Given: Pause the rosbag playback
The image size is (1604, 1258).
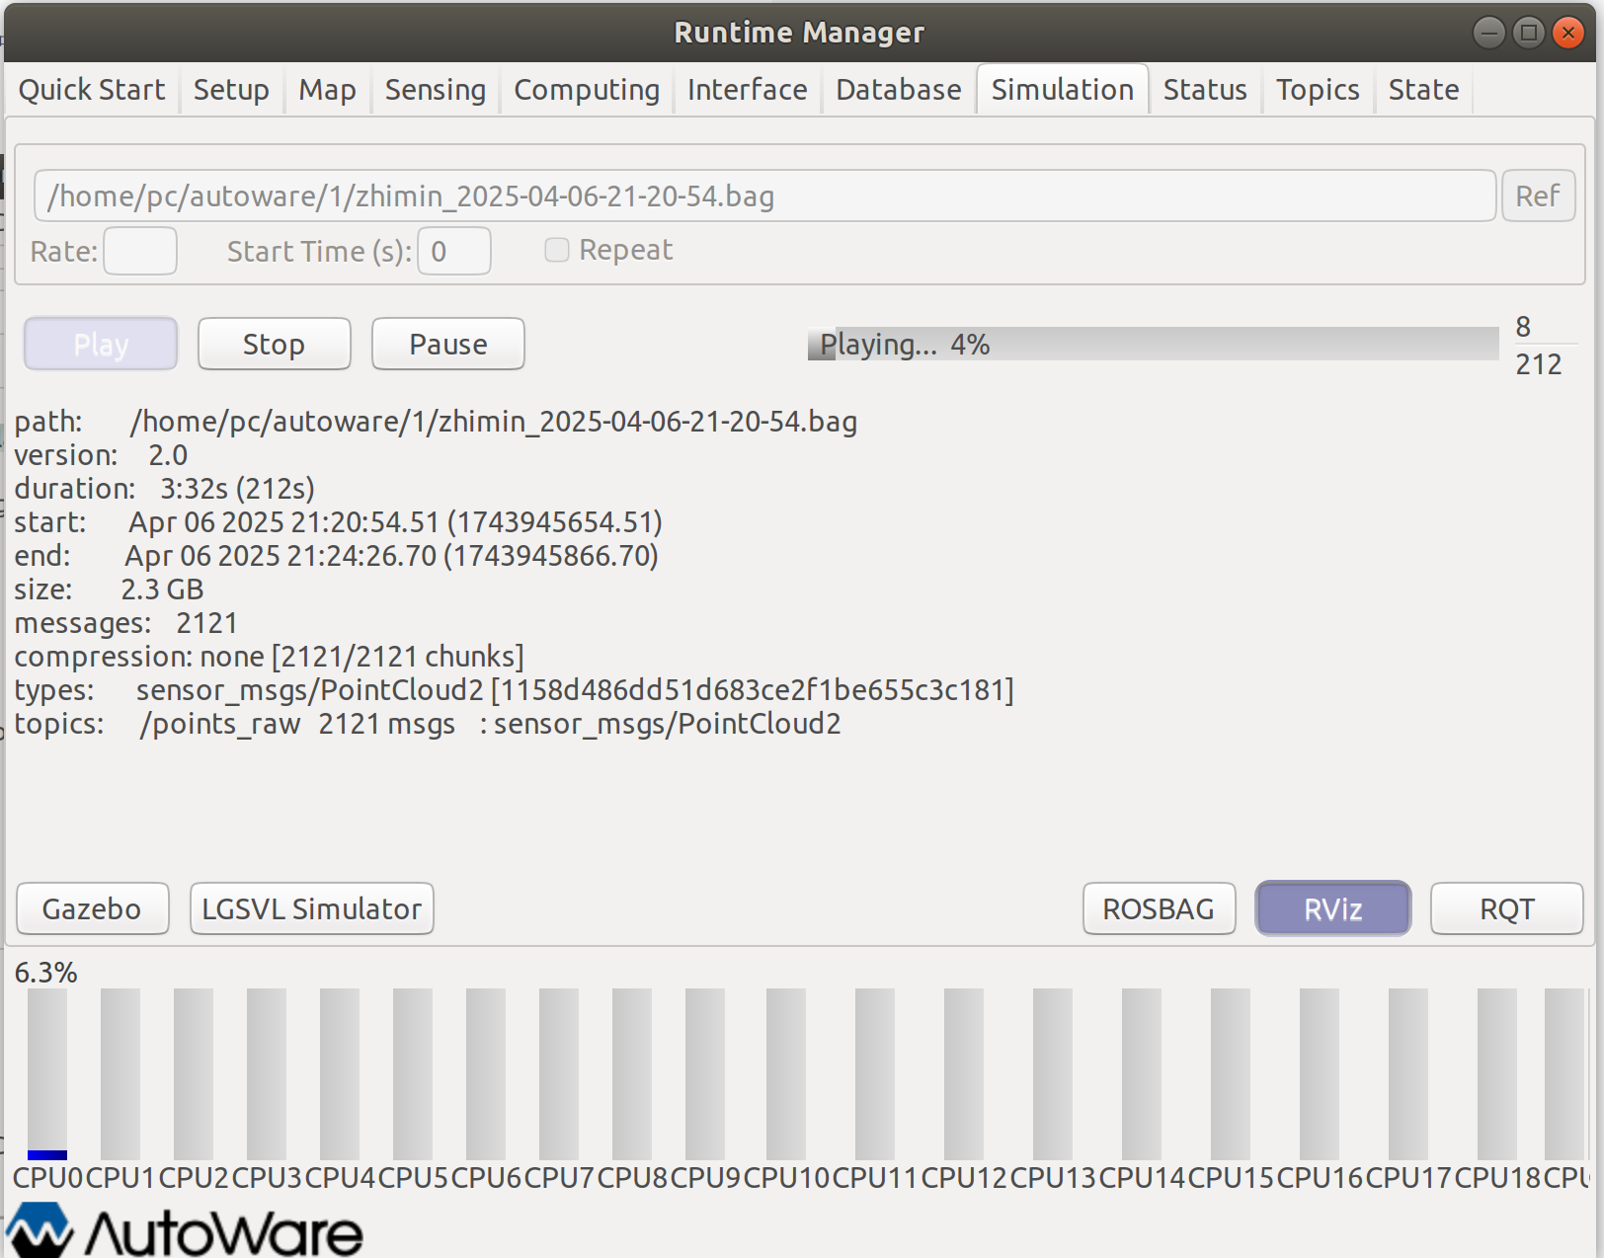Looking at the screenshot, I should point(447,344).
